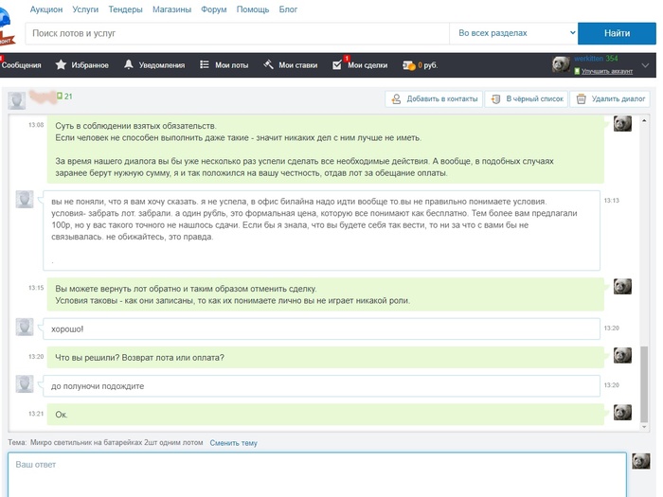
Task: Click the message 'хорошо!'
Action: 321,328
